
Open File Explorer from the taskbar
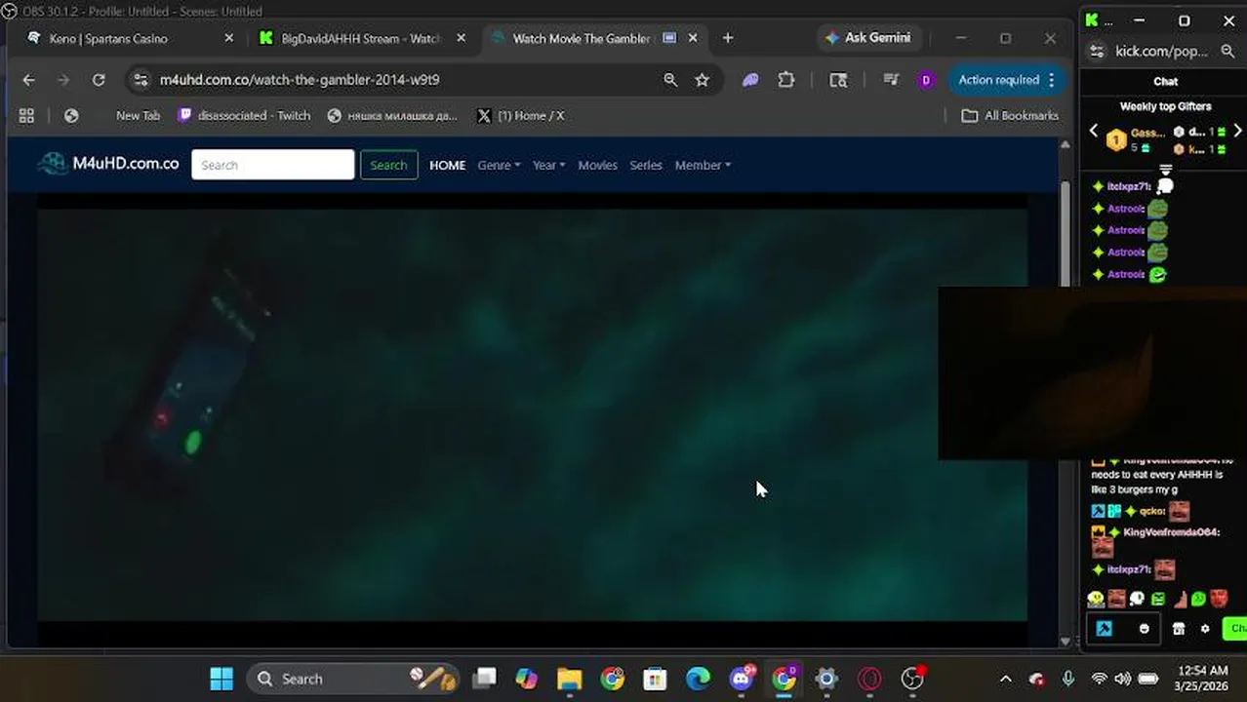[569, 679]
